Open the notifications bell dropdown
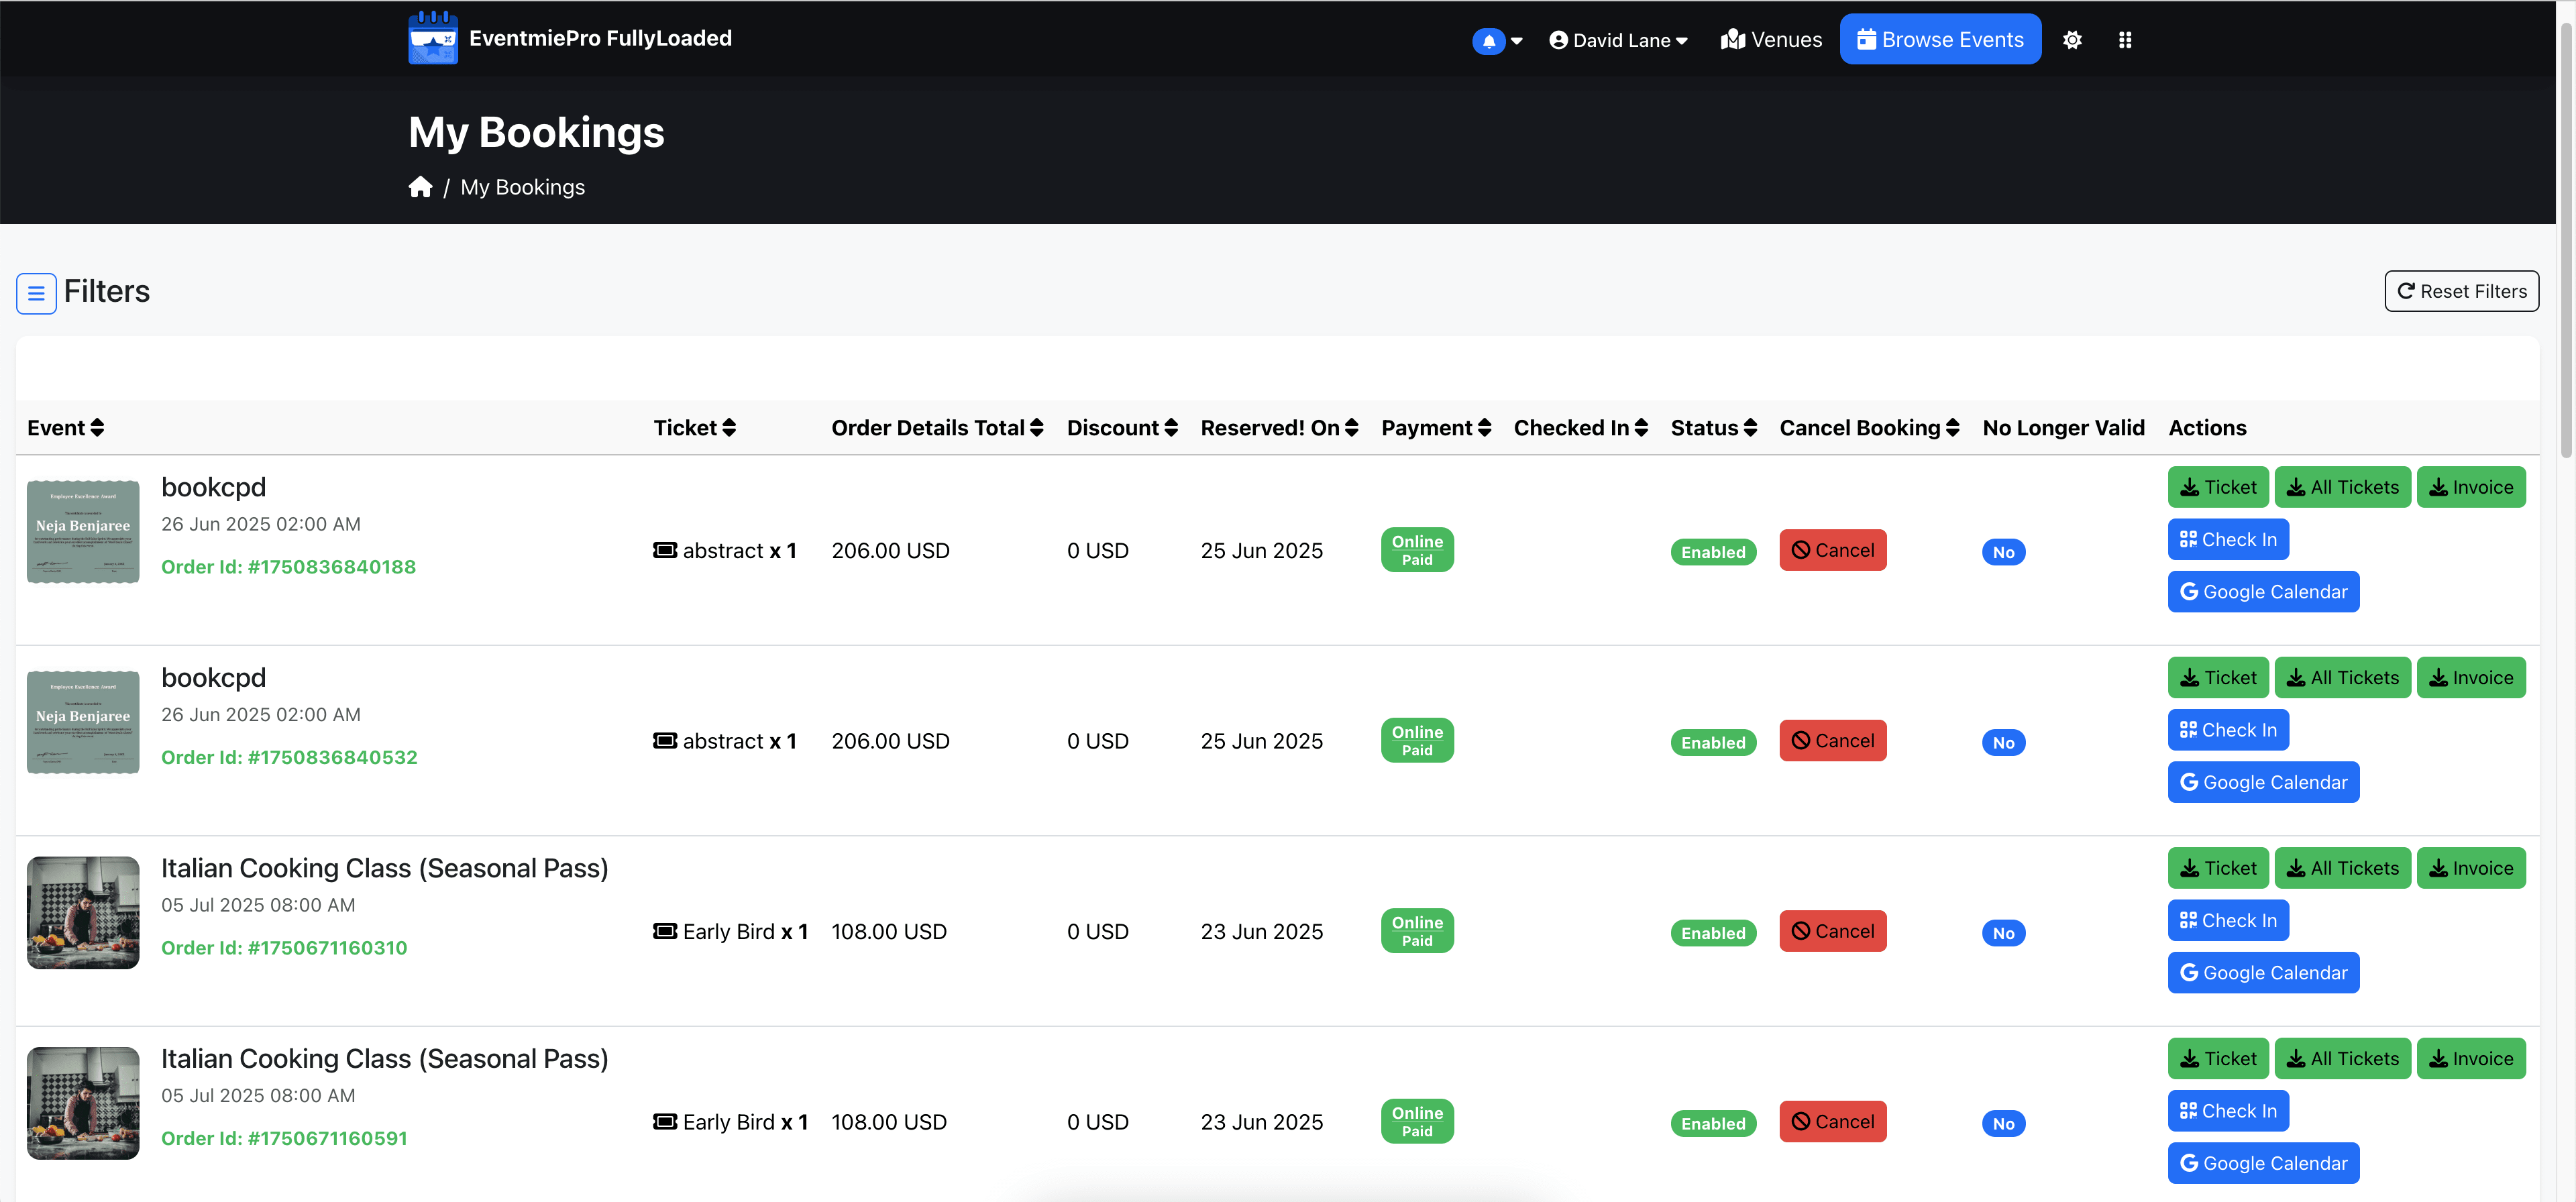 [1496, 40]
